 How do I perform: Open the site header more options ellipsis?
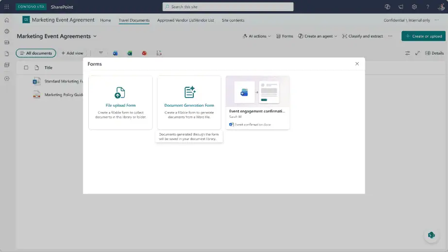[x=436, y=20]
